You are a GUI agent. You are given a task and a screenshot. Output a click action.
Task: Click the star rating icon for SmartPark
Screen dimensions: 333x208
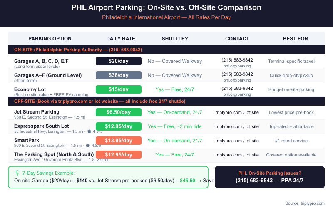click(x=88, y=146)
